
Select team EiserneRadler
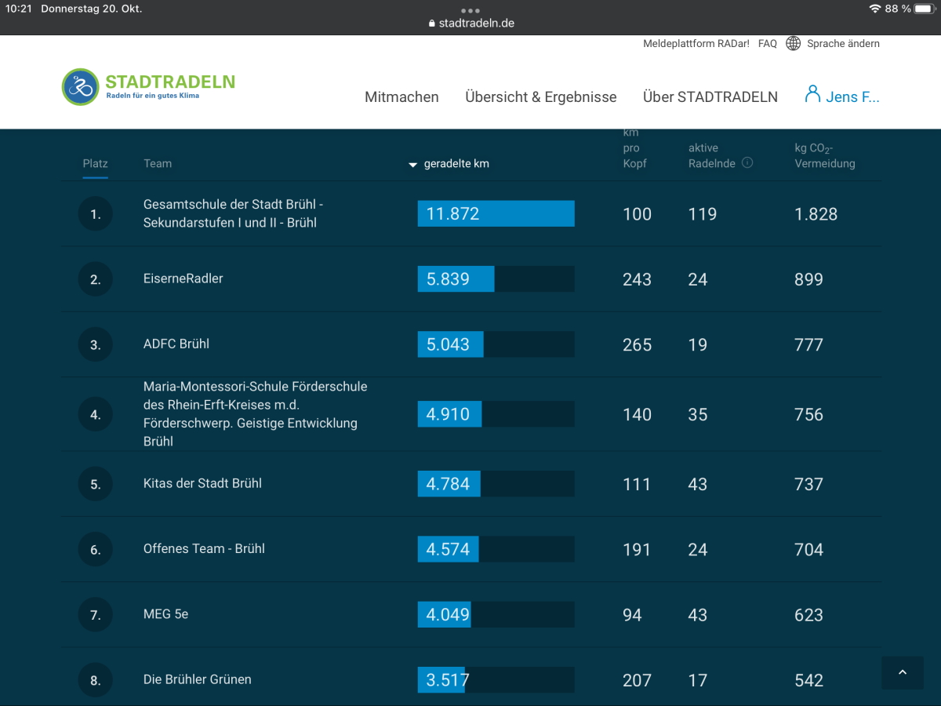coord(183,278)
